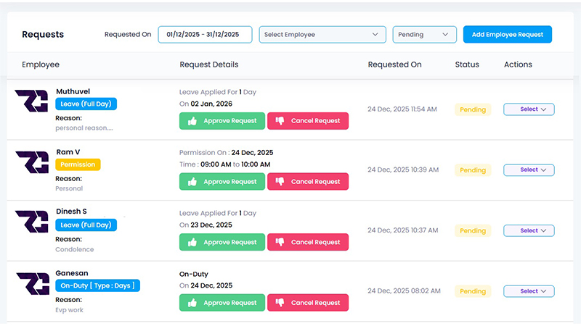Cancel Dinesh S's leave request
This screenshot has height=326, width=581.
308,243
